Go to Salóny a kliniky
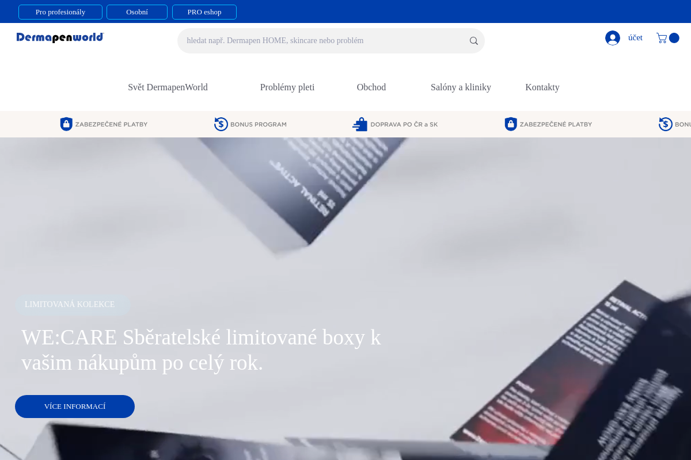The width and height of the screenshot is (691, 460). click(461, 87)
